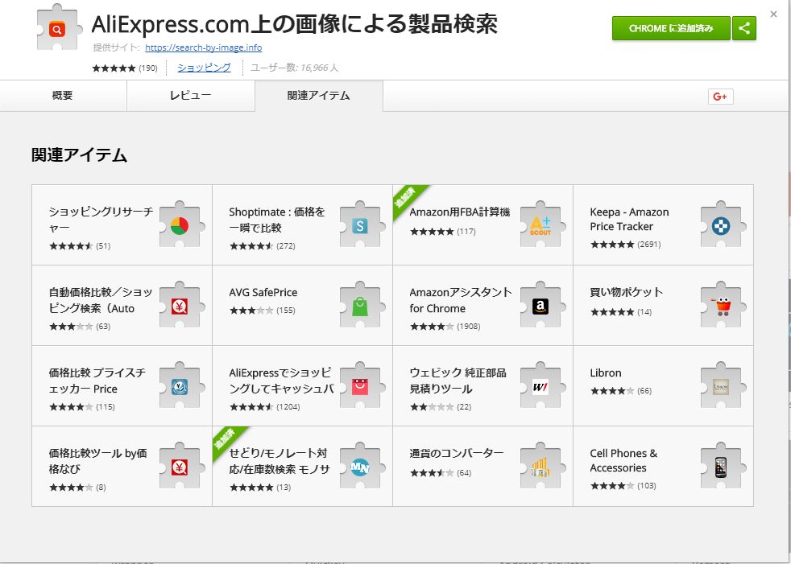791x564 pixels.
Task: Switch to the 概要 tab
Action: pyautogui.click(x=63, y=96)
